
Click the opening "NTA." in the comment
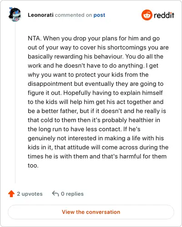pos(35,38)
